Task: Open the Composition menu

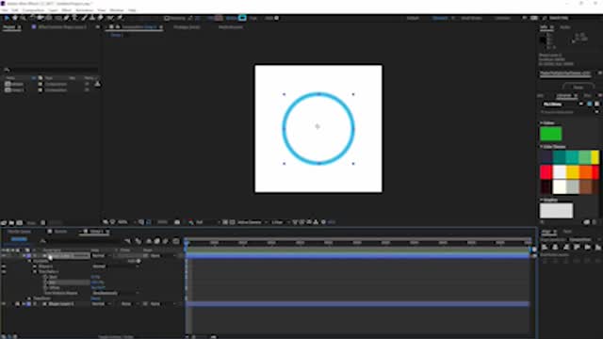Action: tap(34, 10)
